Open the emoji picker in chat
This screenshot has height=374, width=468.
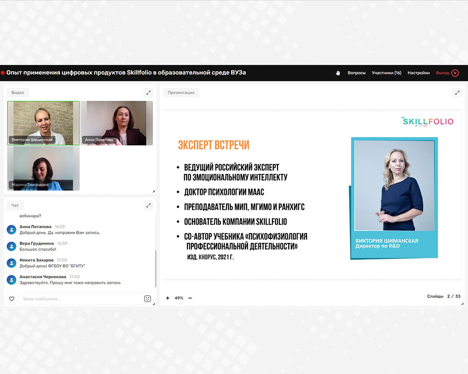[x=147, y=299]
